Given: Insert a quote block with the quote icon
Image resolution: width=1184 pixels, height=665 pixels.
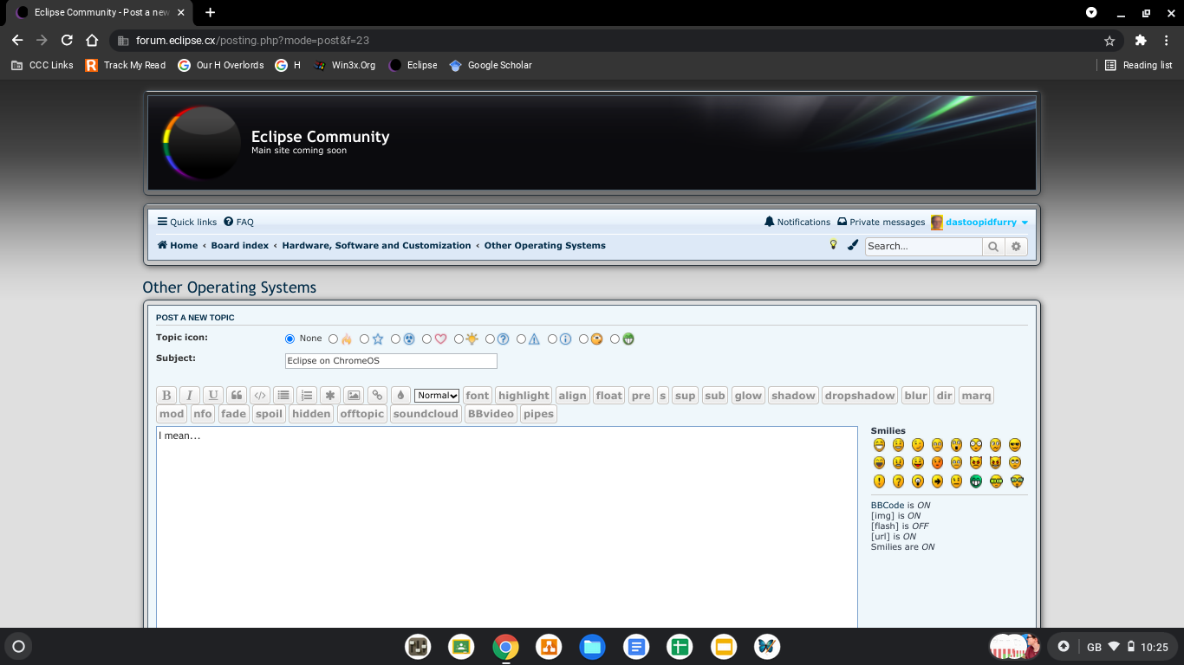Looking at the screenshot, I should [x=236, y=396].
